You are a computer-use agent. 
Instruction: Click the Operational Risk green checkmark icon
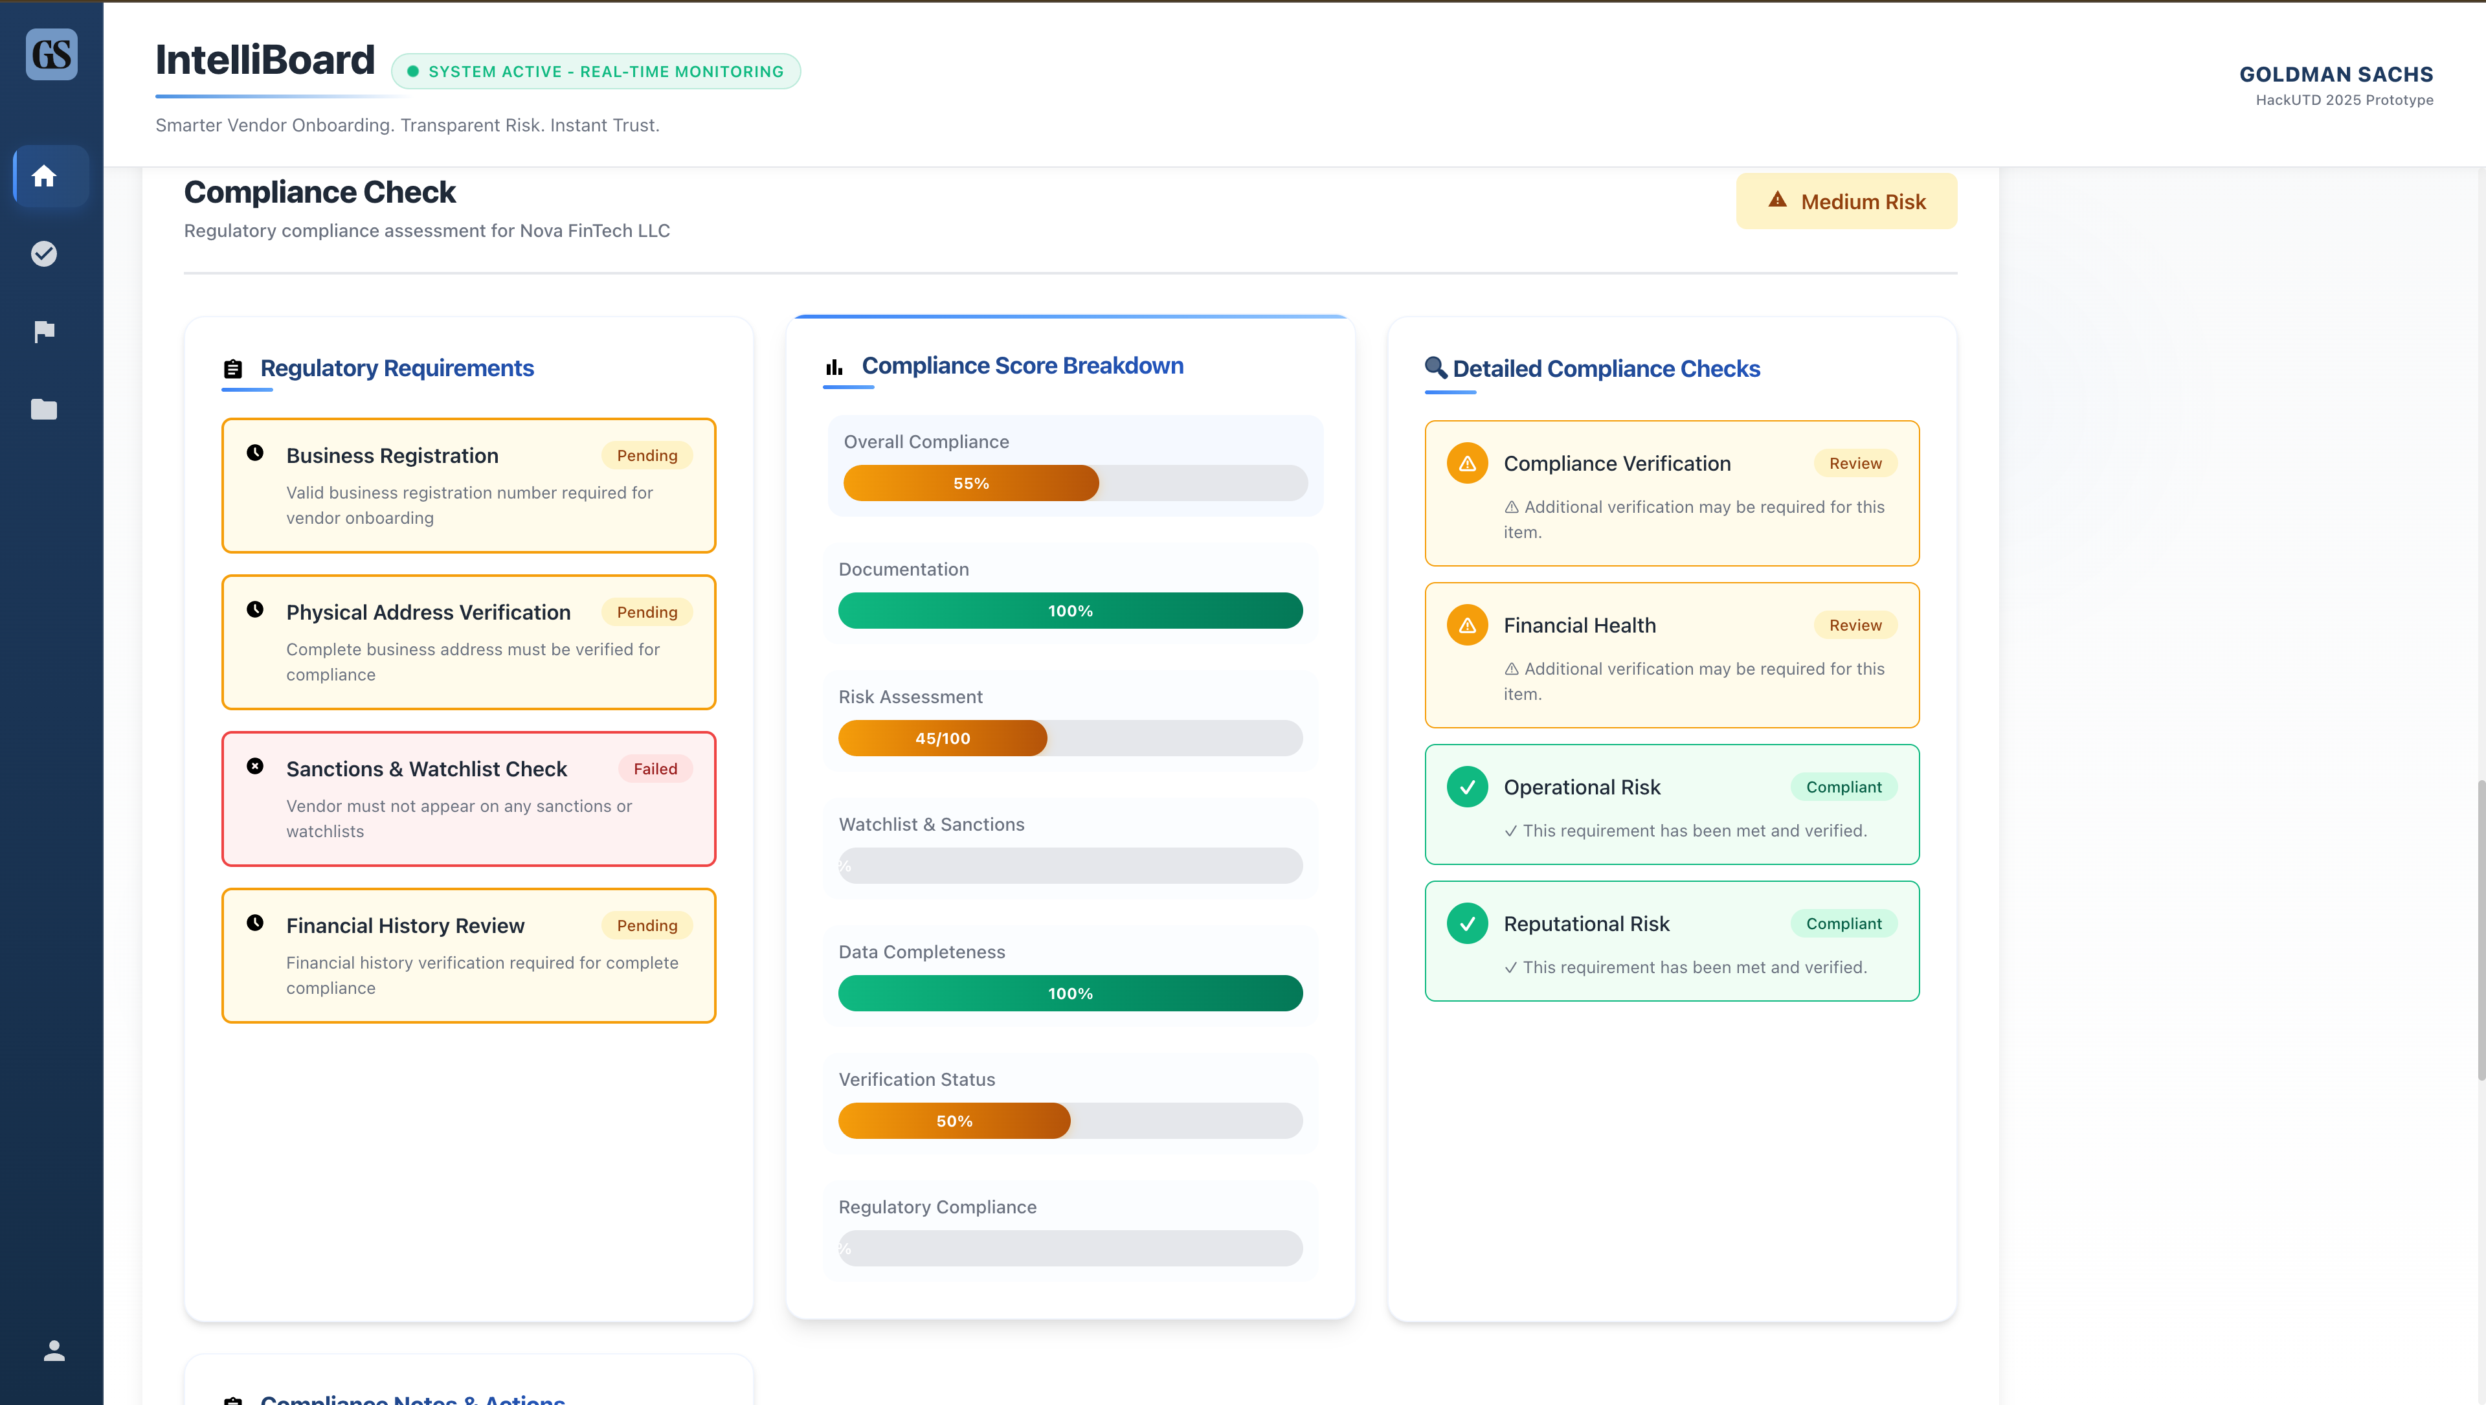click(1467, 787)
